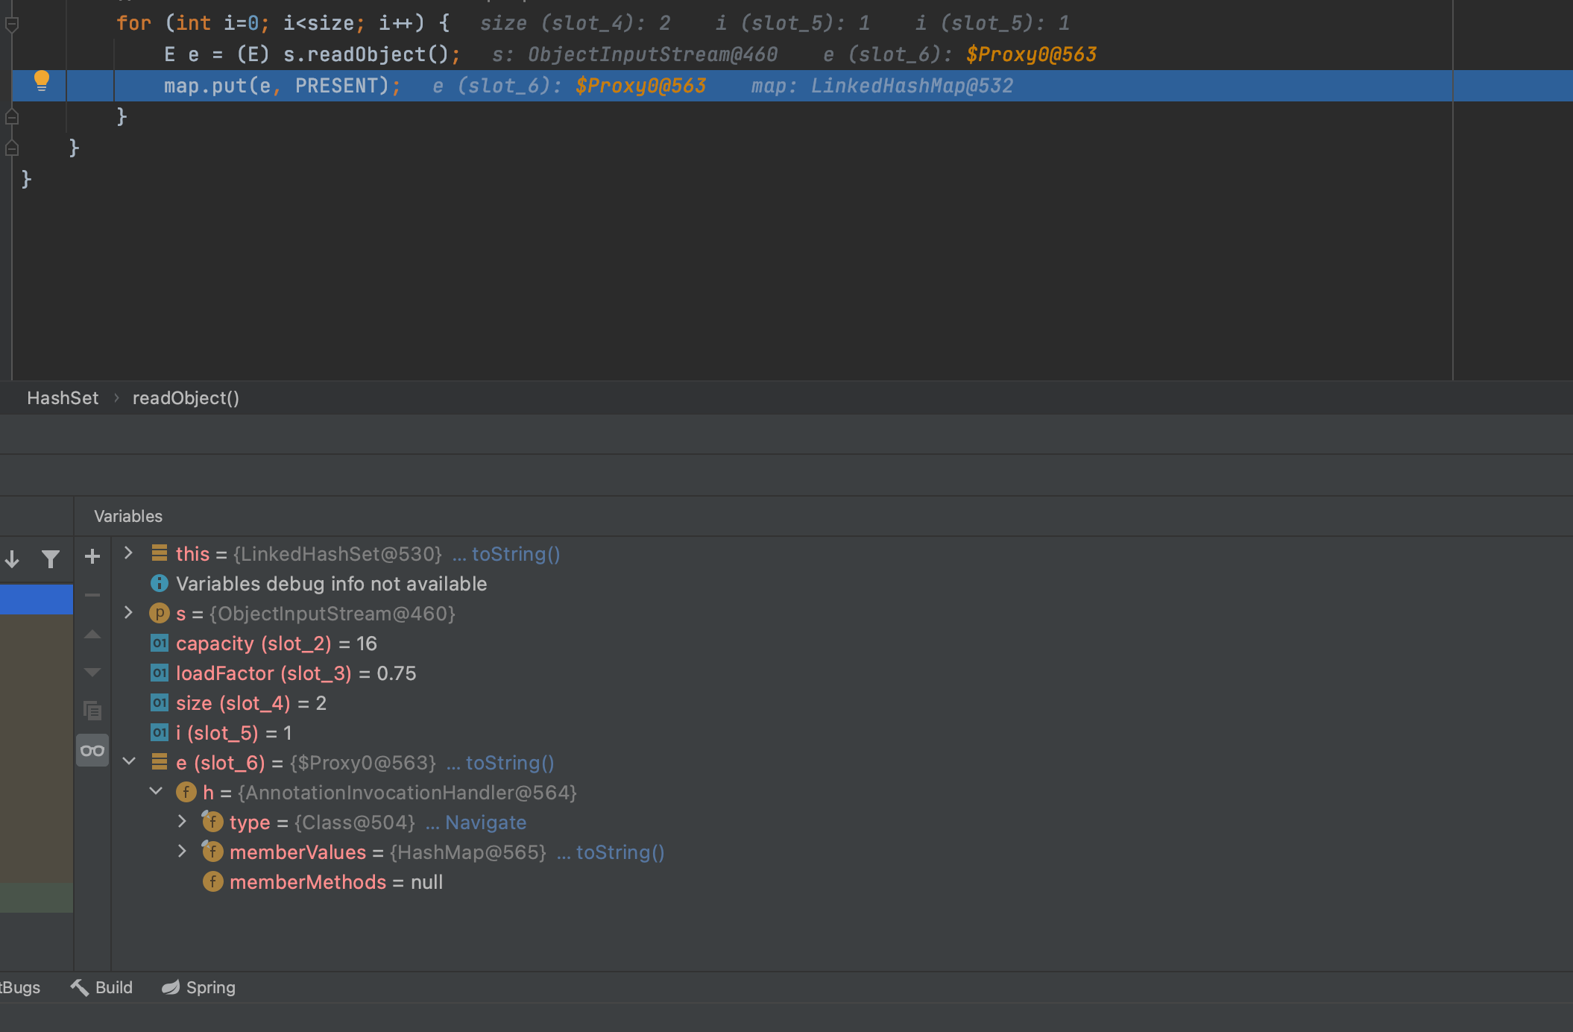Expand the 'memberValues' HashMap field
Screen dimensions: 1573x1032
tap(182, 851)
